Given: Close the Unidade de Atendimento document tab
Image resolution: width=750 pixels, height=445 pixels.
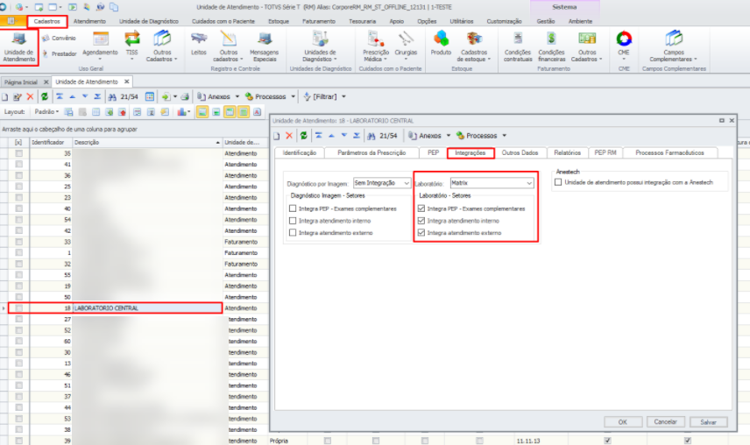Looking at the screenshot, I should click(127, 81).
